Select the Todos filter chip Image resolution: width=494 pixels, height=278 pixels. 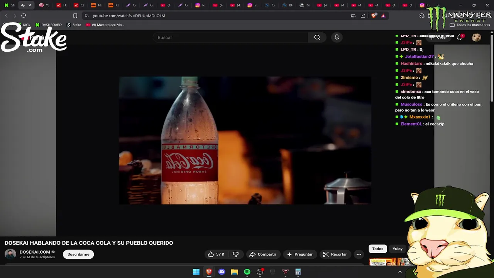[378, 249]
